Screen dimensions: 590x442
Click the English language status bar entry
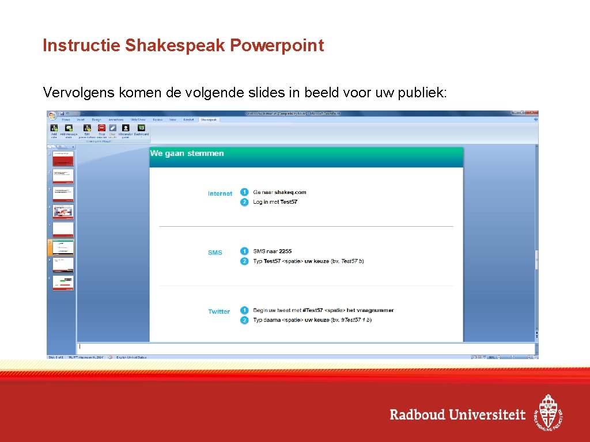pyautogui.click(x=131, y=357)
